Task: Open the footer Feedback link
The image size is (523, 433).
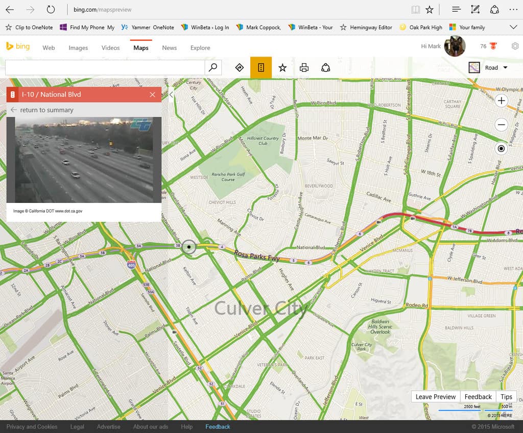Action: (218, 427)
